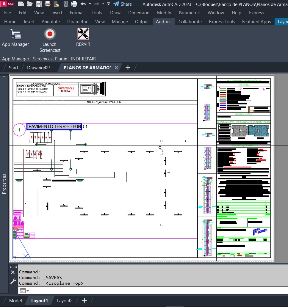The height and width of the screenshot is (307, 288).
Task: Switch to the Output ribbon tab
Action: tap(142, 21)
